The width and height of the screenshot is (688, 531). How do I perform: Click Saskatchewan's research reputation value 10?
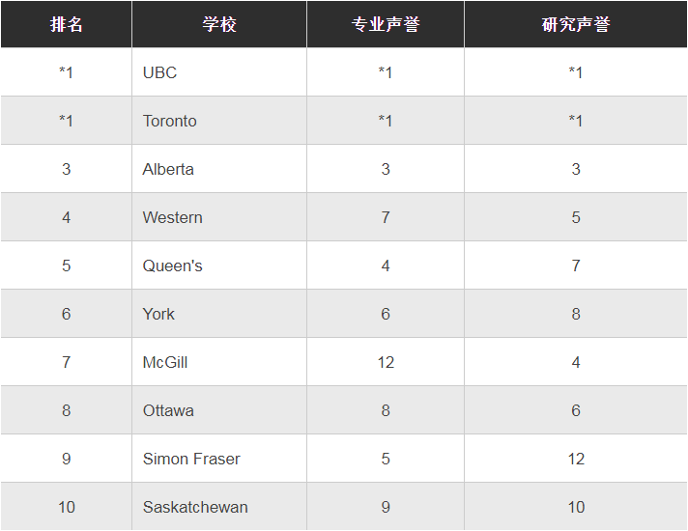pos(576,507)
